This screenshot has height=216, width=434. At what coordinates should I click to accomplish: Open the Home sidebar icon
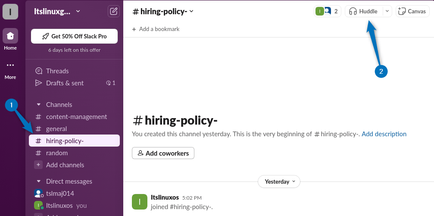[10, 36]
